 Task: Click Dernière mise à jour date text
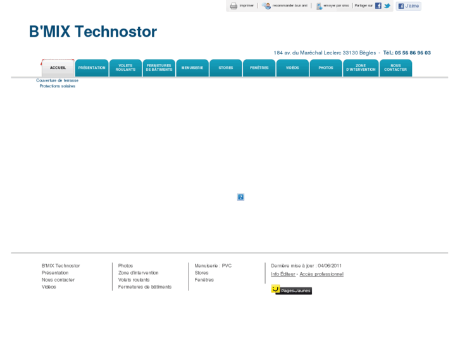pyautogui.click(x=306, y=266)
